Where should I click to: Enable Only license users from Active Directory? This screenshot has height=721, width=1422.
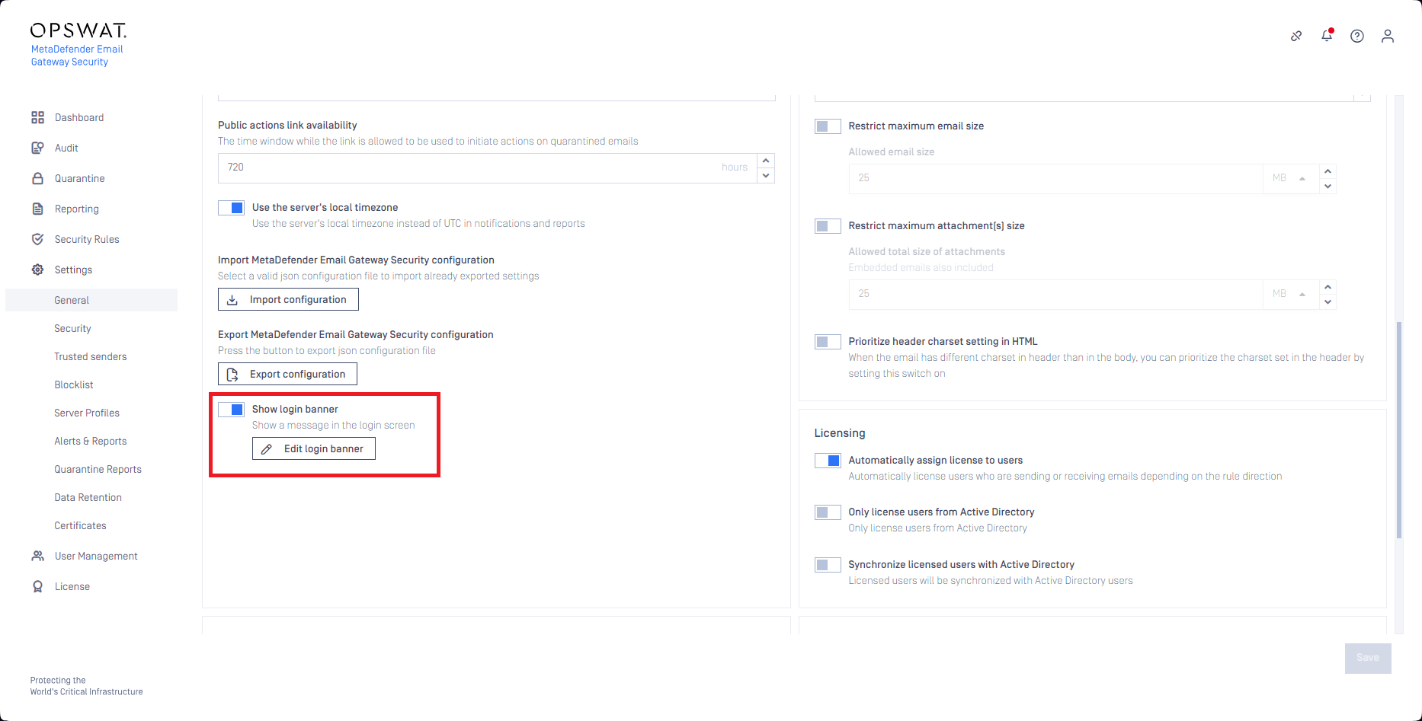(828, 512)
